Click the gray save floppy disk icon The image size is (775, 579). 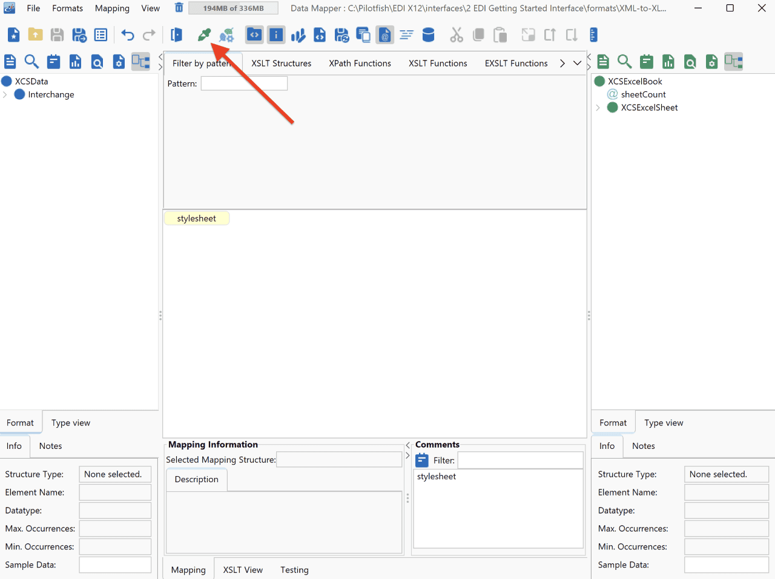point(58,35)
